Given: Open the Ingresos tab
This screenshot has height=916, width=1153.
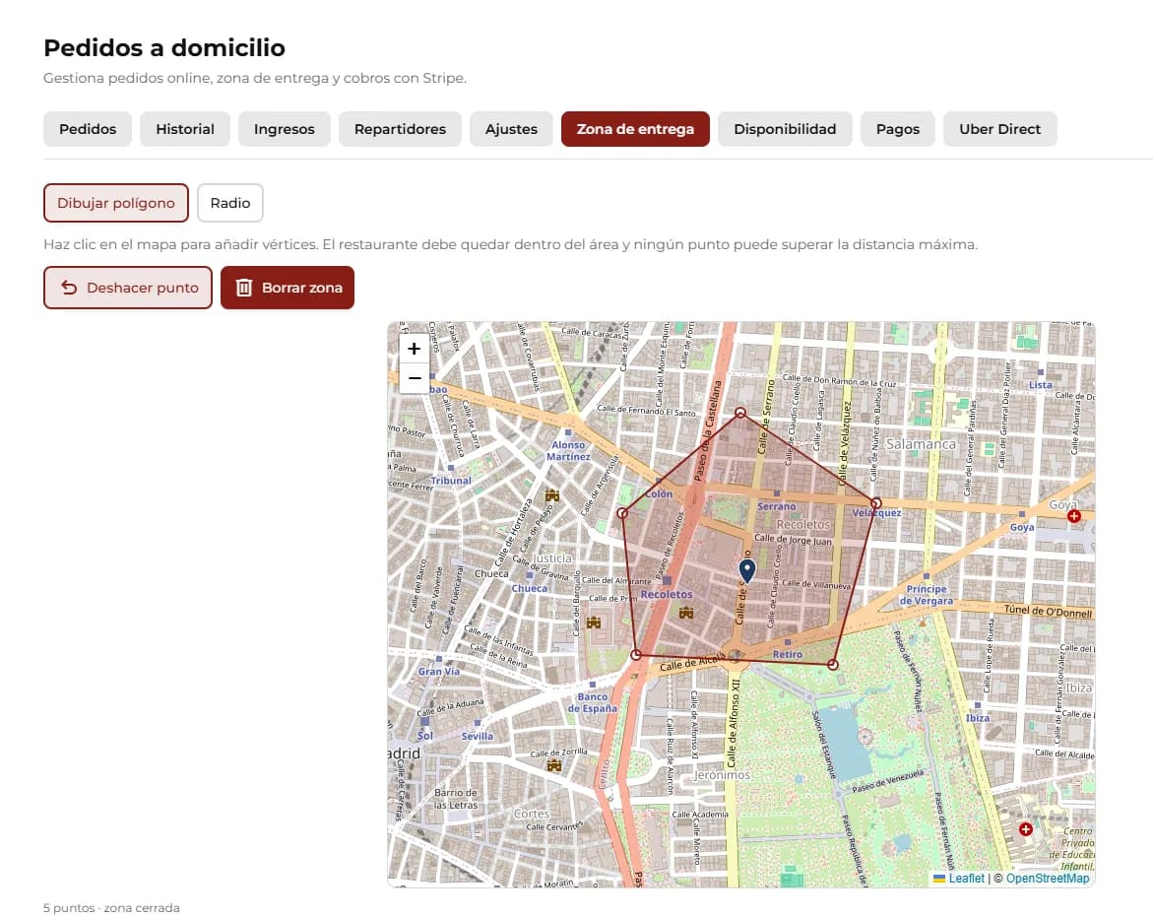Looking at the screenshot, I should (x=285, y=129).
